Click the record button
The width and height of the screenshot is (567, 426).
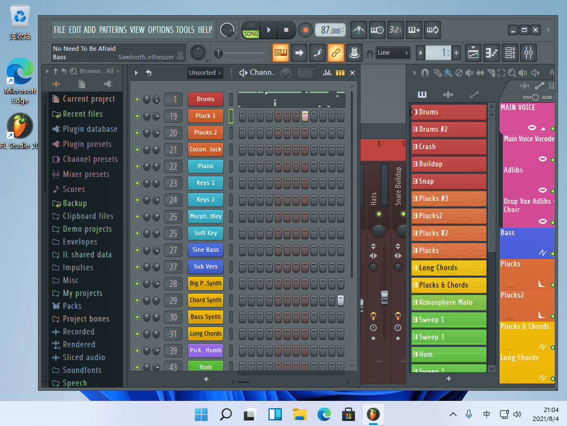coord(306,30)
